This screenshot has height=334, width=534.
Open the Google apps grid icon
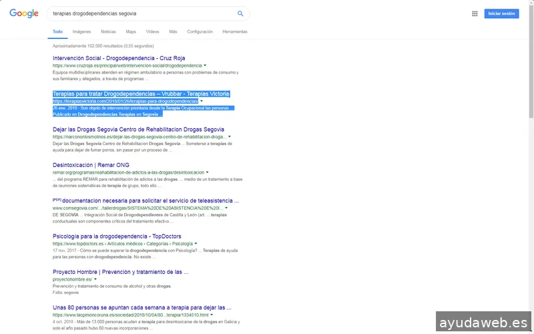point(475,13)
